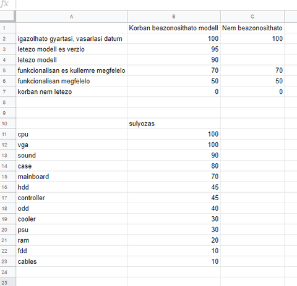Screen dimensions: 297x286
Task: Select cell 'igazolhato gyartasi, vasarlasi datum'
Action: point(71,38)
